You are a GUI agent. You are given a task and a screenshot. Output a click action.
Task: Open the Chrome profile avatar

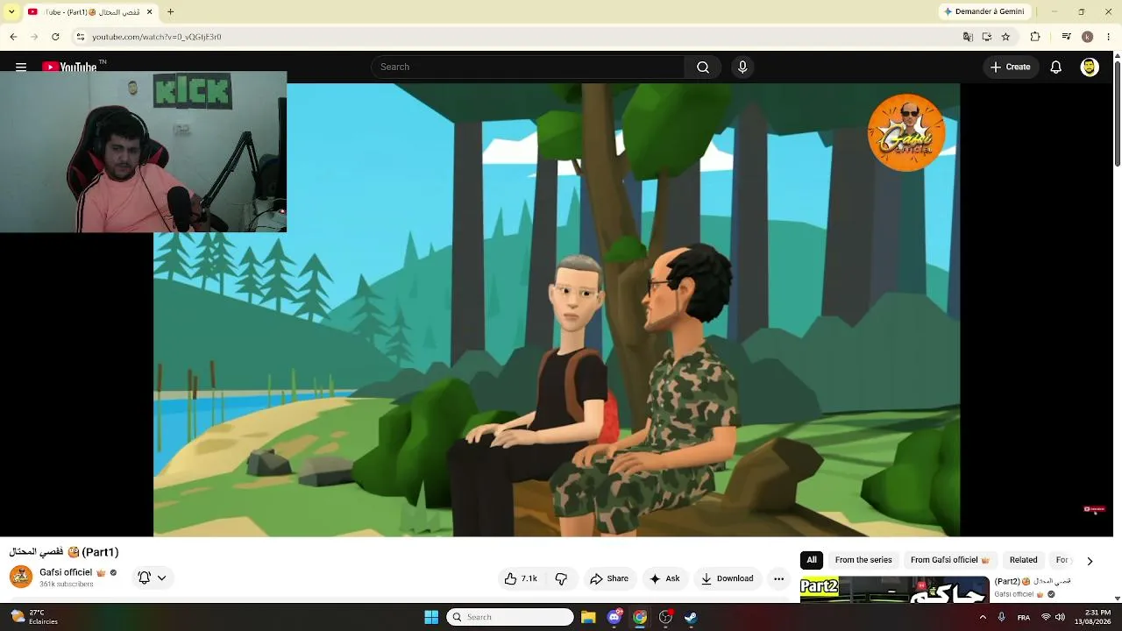[1087, 37]
